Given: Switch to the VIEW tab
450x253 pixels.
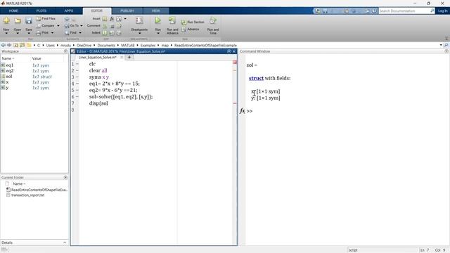Looking at the screenshot, I should pyautogui.click(x=155, y=11).
